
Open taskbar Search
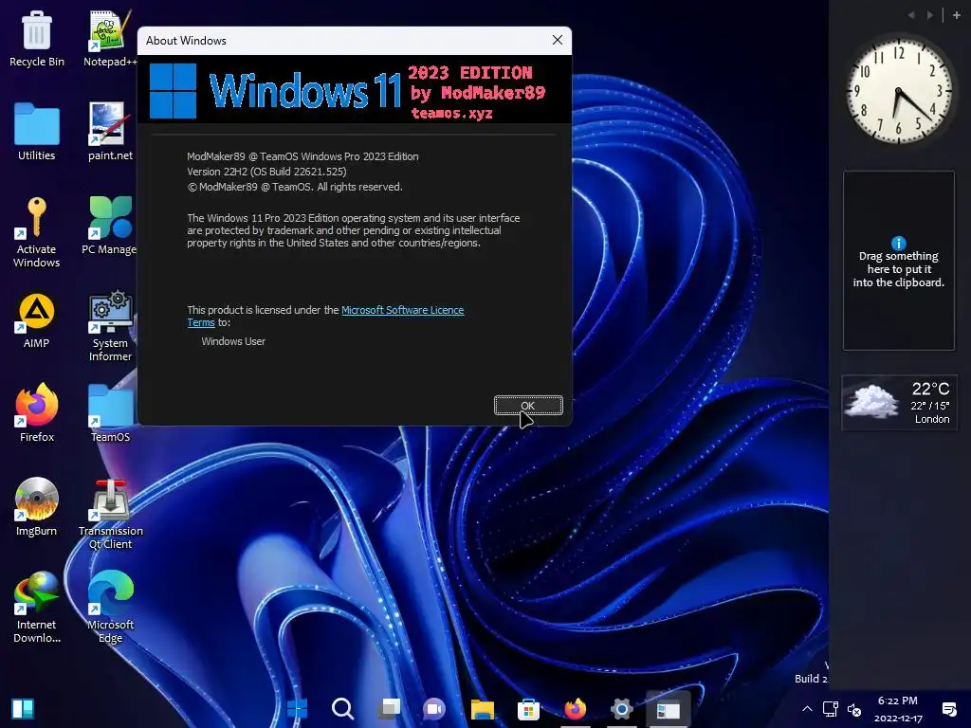pyautogui.click(x=342, y=708)
